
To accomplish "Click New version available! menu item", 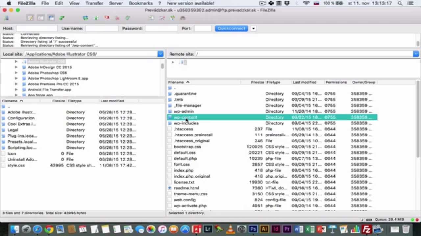I will (190, 3).
